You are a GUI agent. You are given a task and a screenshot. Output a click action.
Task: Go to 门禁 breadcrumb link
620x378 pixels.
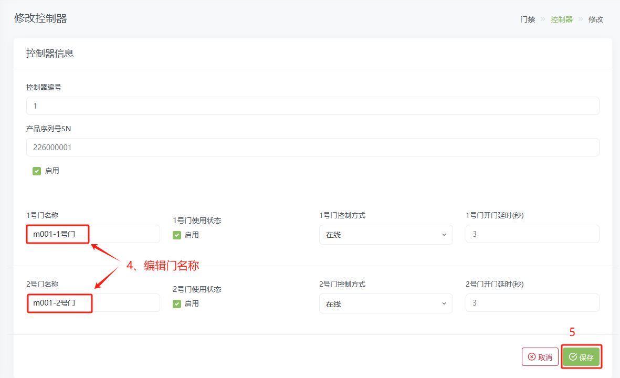coord(528,19)
